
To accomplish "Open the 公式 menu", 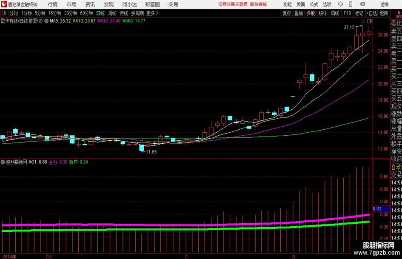I will click(314, 4).
